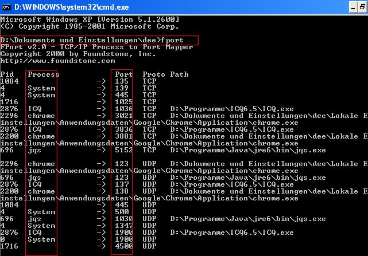Viewport: 368px width, 256px height.
Task: Click the Microsoft Windows XP version line
Action: click(90, 19)
